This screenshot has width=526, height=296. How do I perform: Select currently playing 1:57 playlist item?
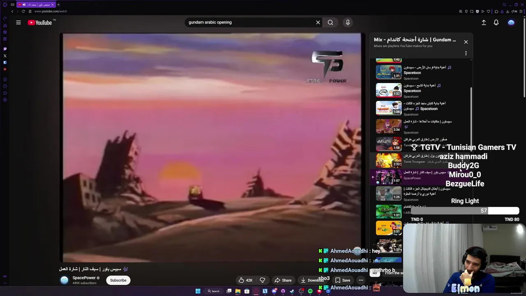(x=389, y=177)
